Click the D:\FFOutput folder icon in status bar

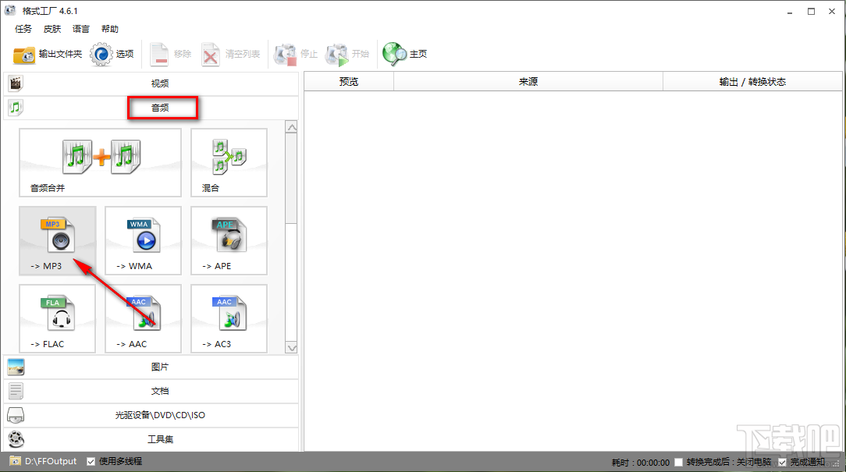click(x=15, y=461)
